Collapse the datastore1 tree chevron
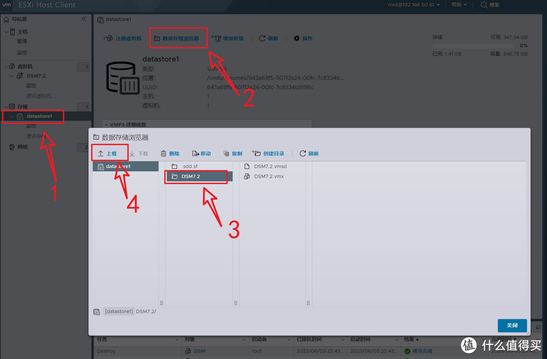This screenshot has width=547, height=359. [x=12, y=116]
